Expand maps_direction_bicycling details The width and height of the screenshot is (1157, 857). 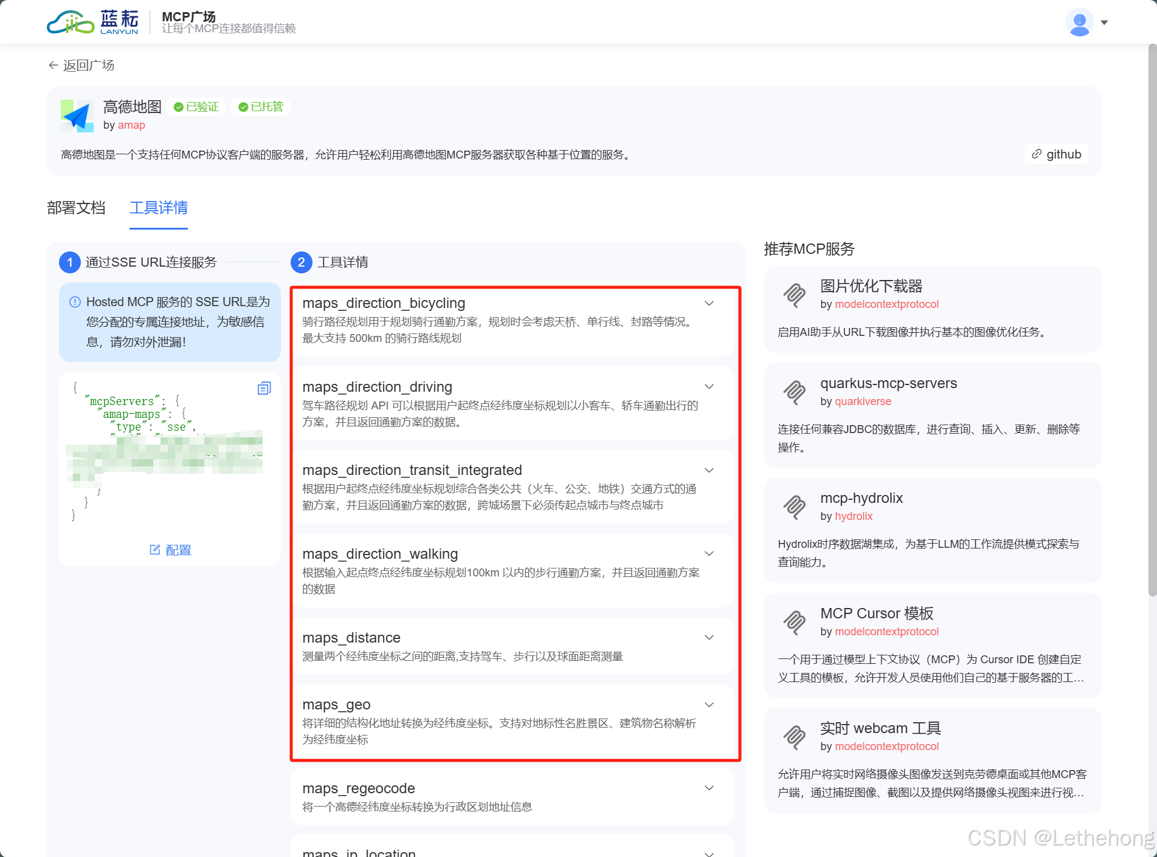tap(709, 303)
